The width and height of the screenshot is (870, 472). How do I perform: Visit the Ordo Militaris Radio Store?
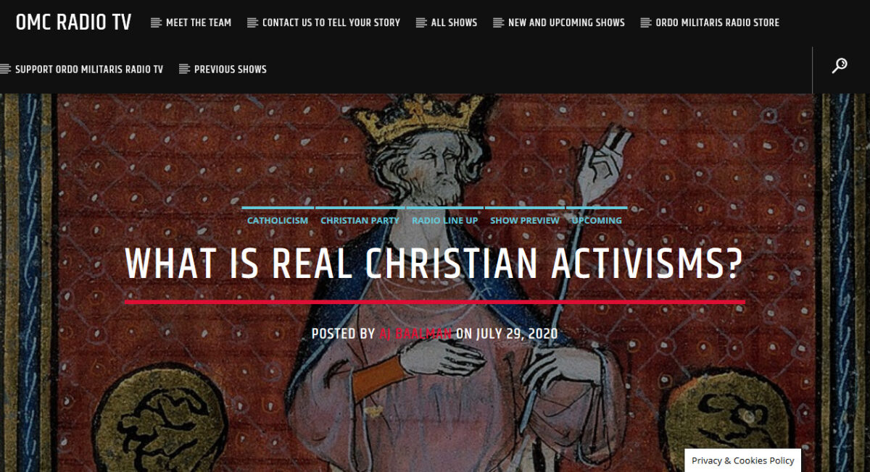(x=718, y=22)
